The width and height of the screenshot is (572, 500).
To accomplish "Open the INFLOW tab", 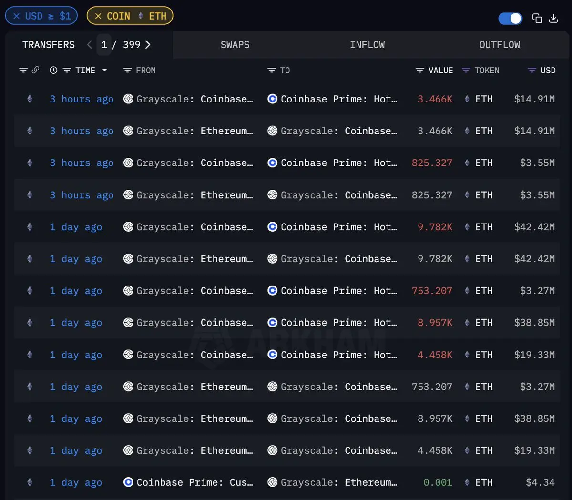I will (368, 45).
